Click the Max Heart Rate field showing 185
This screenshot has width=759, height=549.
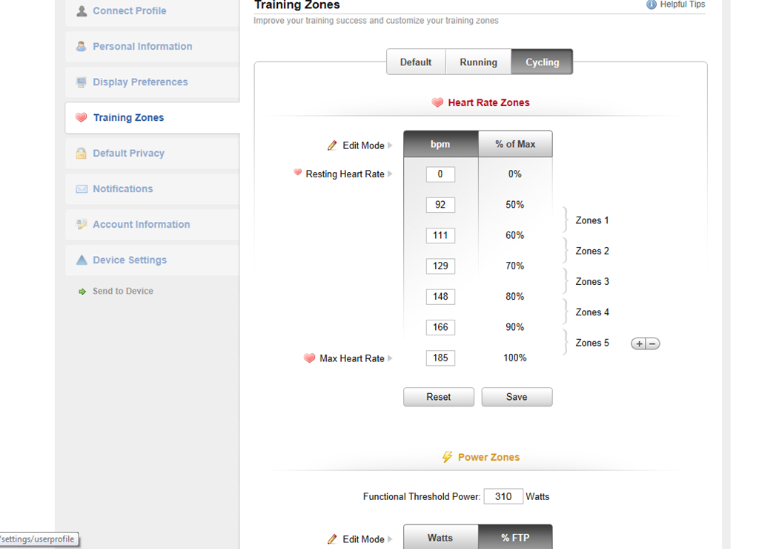pyautogui.click(x=440, y=358)
